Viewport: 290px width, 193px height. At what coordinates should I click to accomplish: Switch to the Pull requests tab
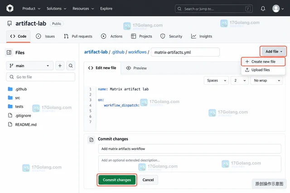[78, 36]
